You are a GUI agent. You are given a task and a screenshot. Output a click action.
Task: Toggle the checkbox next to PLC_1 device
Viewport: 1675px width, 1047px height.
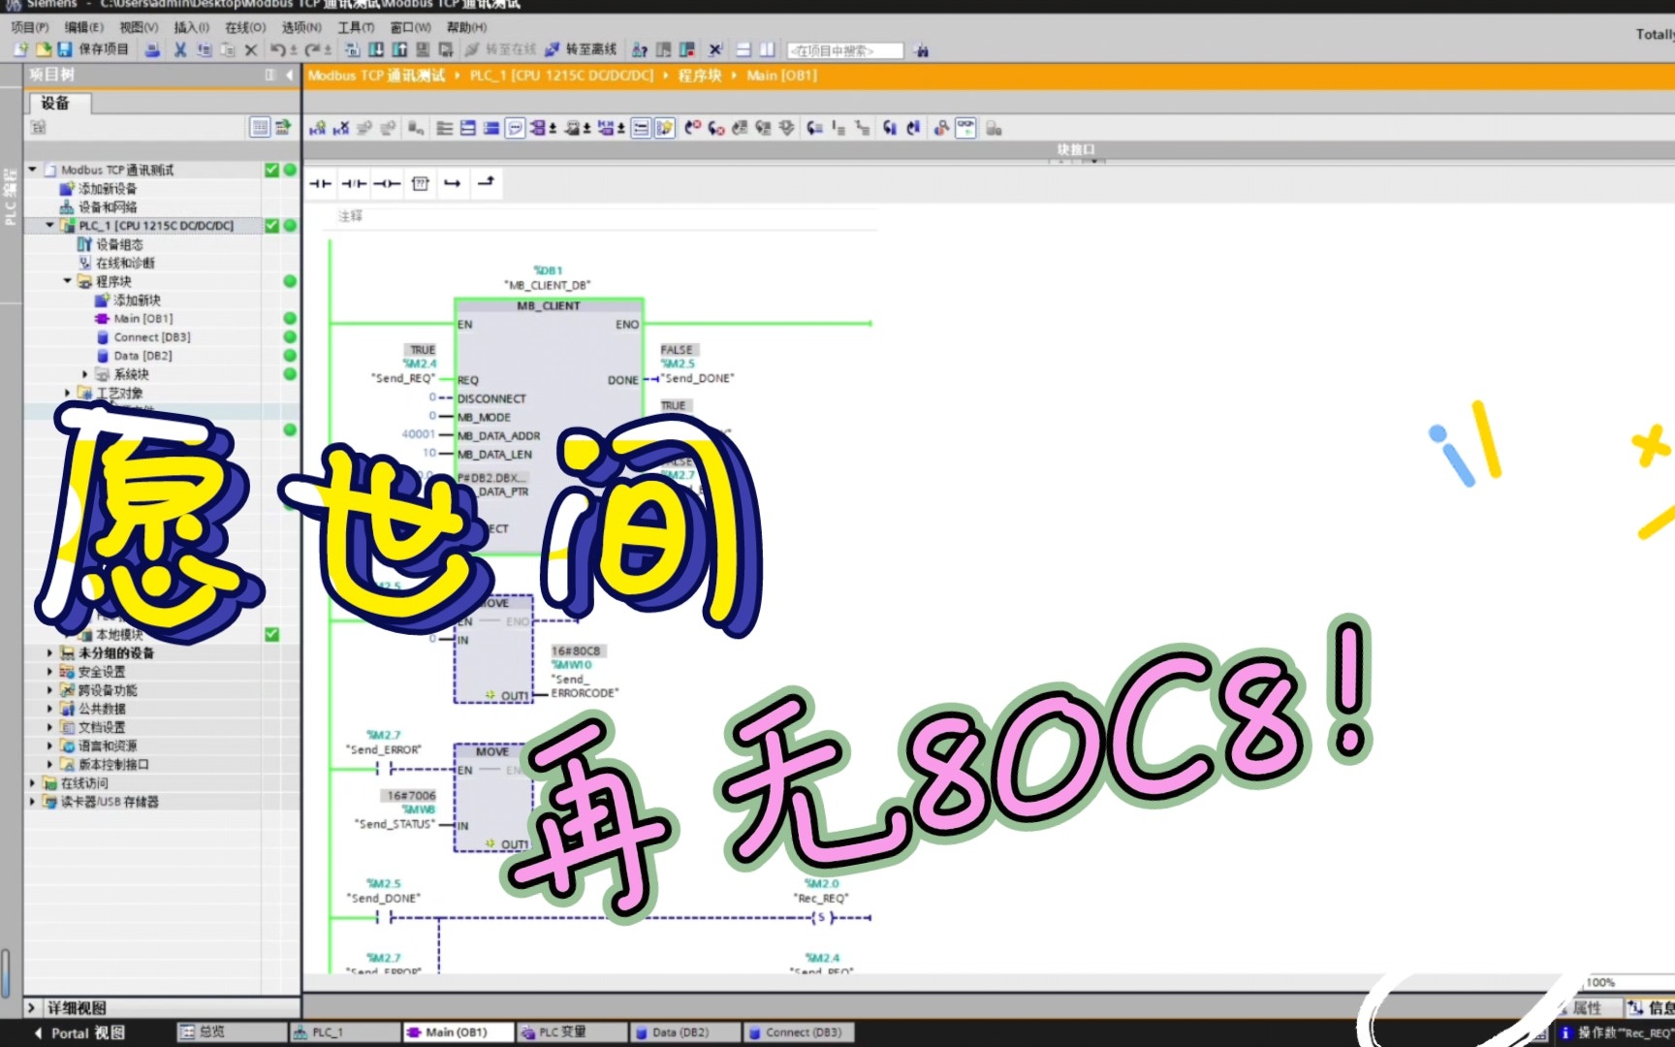[x=271, y=225]
